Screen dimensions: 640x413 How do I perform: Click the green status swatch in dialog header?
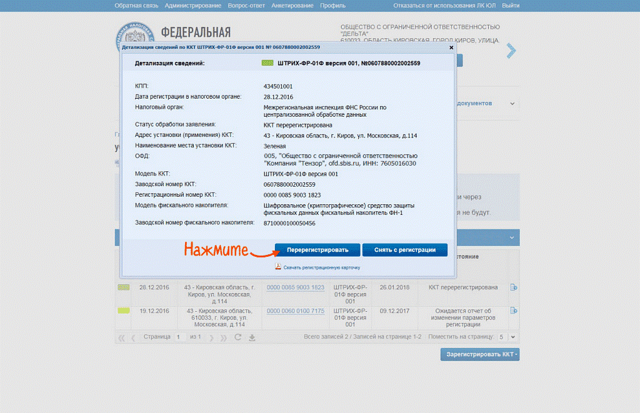266,63
